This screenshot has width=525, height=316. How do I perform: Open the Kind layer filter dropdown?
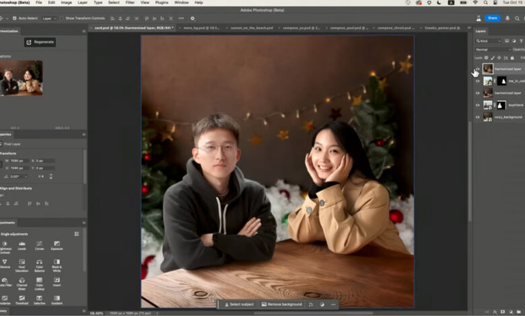pyautogui.click(x=487, y=40)
